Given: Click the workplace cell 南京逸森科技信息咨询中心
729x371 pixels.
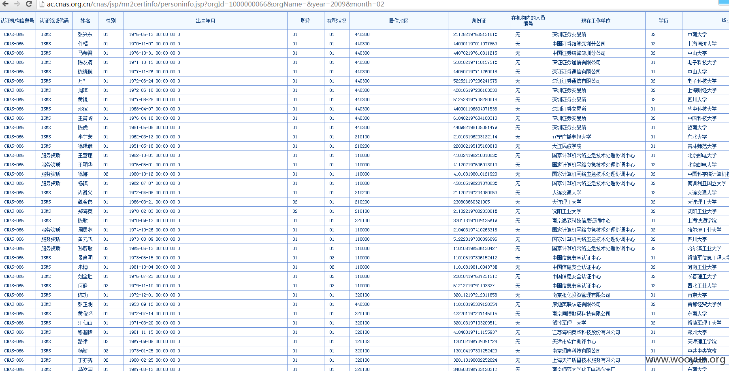Looking at the screenshot, I should 581,220.
